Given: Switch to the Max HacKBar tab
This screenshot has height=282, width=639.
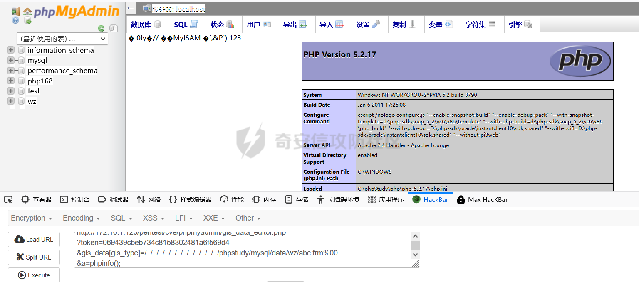Looking at the screenshot, I should point(482,199).
